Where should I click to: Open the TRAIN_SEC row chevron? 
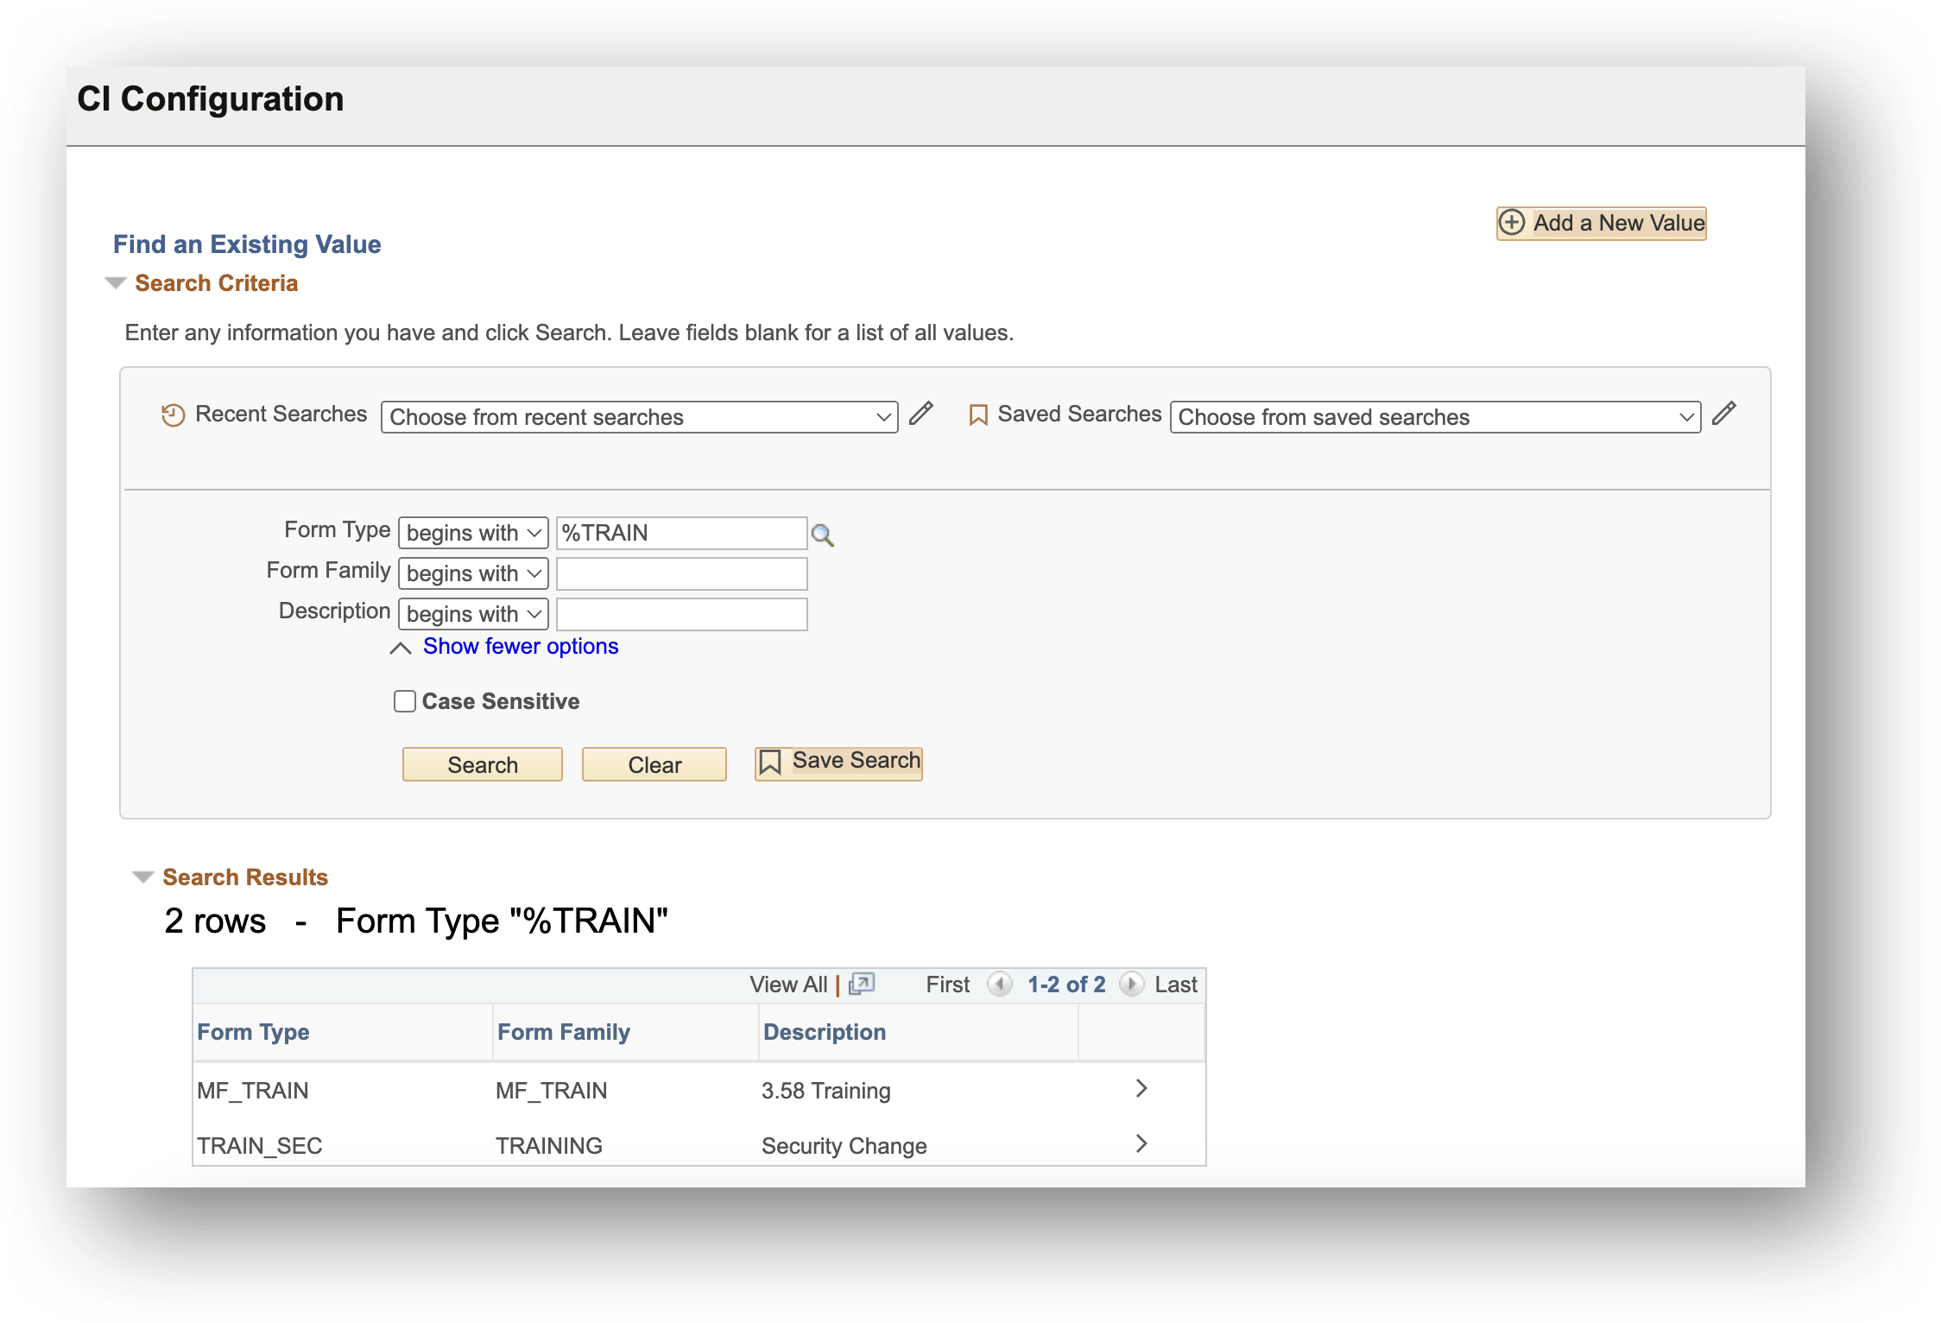pos(1141,1143)
